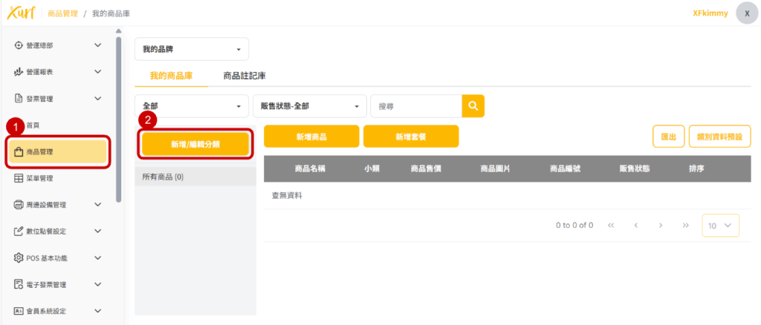761x325 pixels.
Task: Switch to the 商品註記庫 tab
Action: [245, 76]
